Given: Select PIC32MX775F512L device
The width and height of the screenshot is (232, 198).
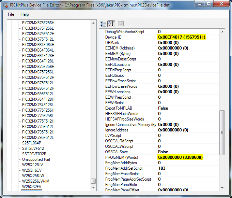Looking at the screenshot, I should click(38, 127).
